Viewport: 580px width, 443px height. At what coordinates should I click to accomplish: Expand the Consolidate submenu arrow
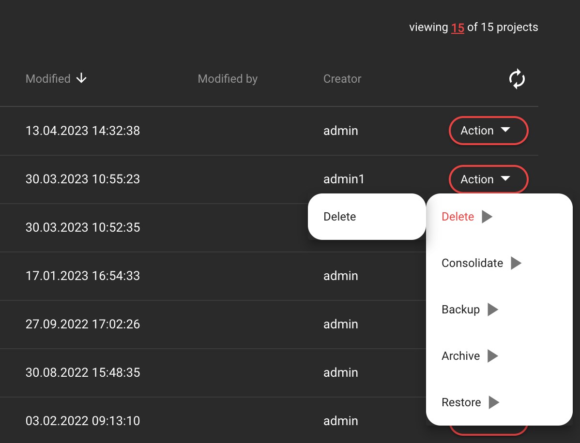click(x=516, y=263)
